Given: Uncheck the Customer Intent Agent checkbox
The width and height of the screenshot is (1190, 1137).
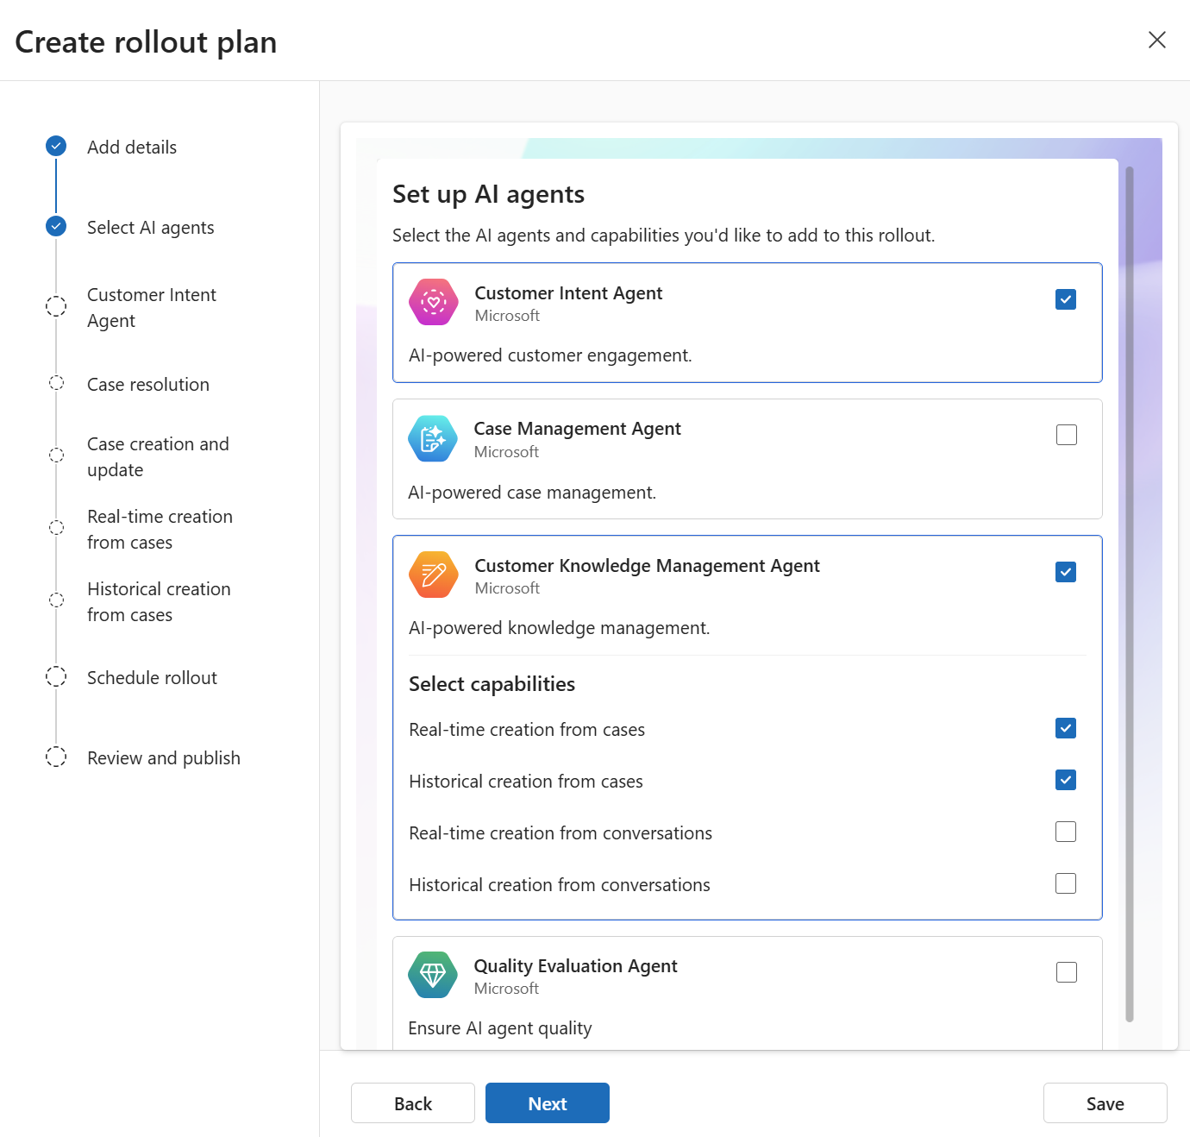Looking at the screenshot, I should (1066, 299).
